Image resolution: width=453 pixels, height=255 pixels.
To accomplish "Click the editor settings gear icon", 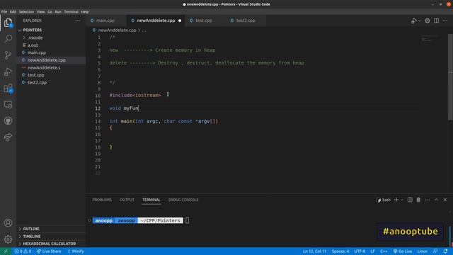I will [428, 21].
